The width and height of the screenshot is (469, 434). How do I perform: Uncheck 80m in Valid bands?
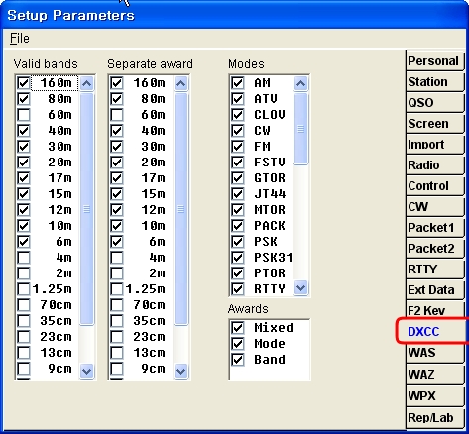click(24, 99)
